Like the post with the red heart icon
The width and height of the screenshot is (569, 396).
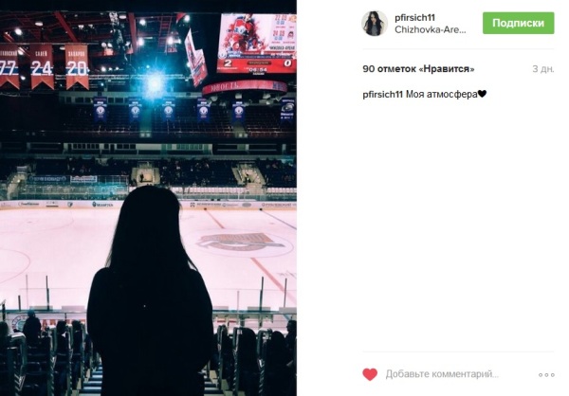click(370, 374)
